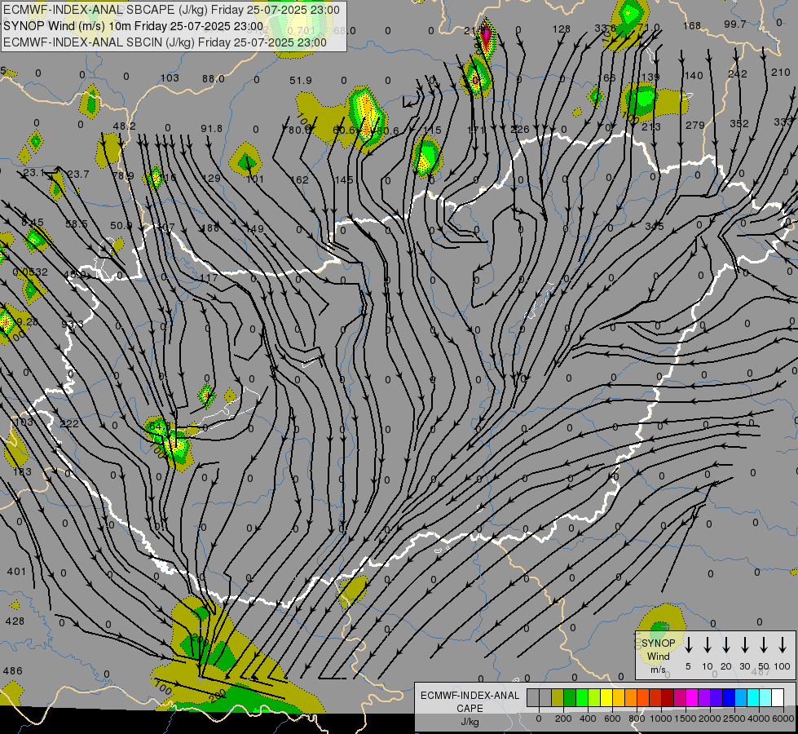Click the 2500 tick label on the CAPE scale

coord(734,719)
